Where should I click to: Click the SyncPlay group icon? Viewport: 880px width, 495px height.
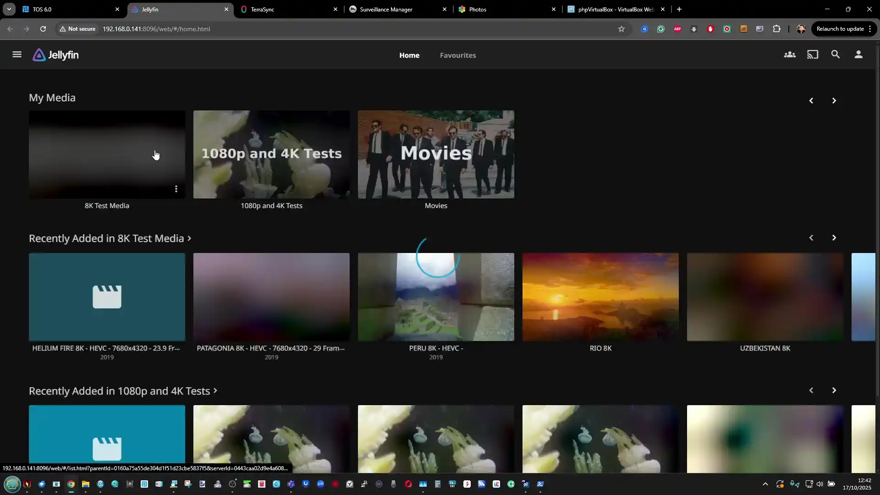click(789, 55)
